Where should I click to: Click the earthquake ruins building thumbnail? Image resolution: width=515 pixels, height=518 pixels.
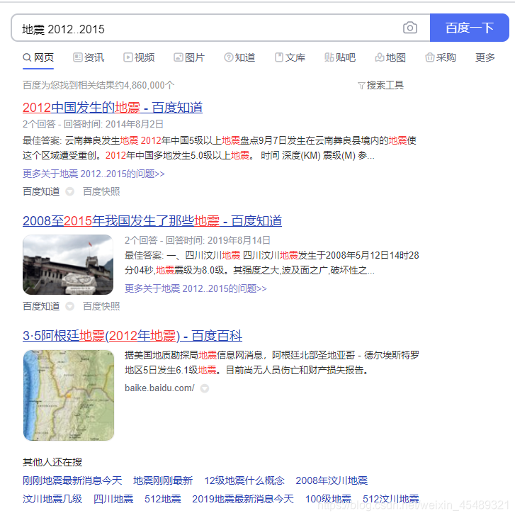coord(68,264)
